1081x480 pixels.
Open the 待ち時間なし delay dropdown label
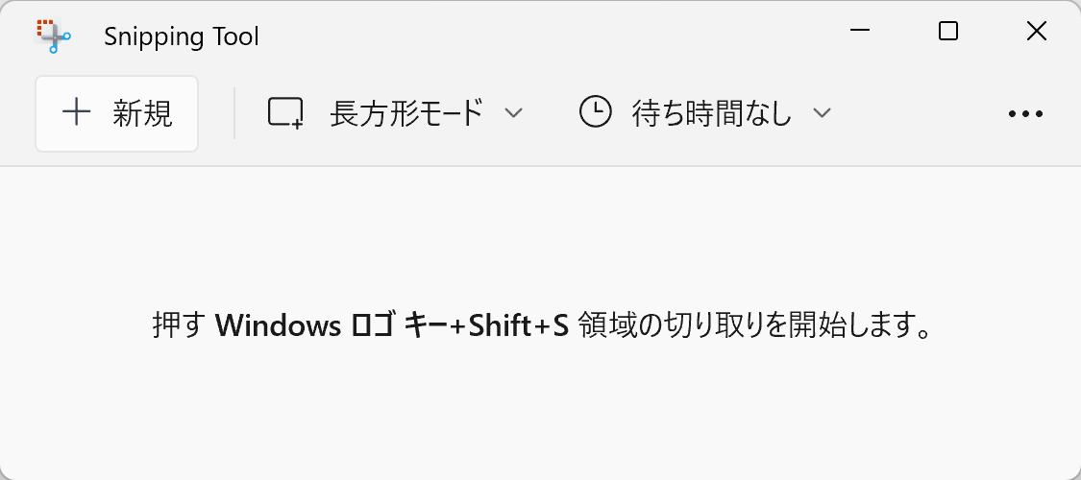712,113
